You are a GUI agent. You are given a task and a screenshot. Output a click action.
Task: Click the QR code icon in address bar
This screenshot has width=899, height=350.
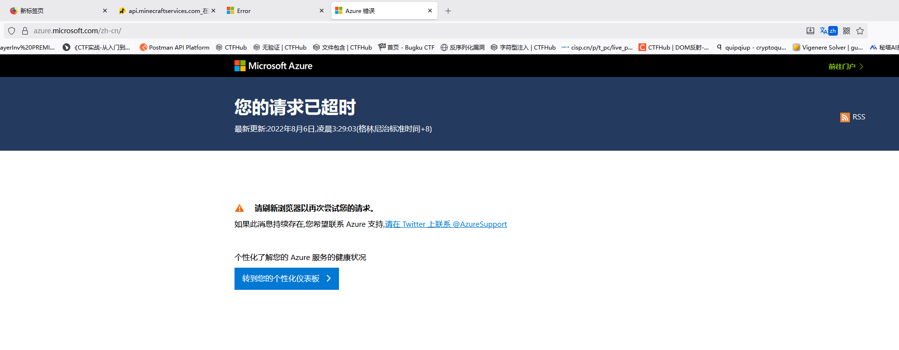pos(847,31)
